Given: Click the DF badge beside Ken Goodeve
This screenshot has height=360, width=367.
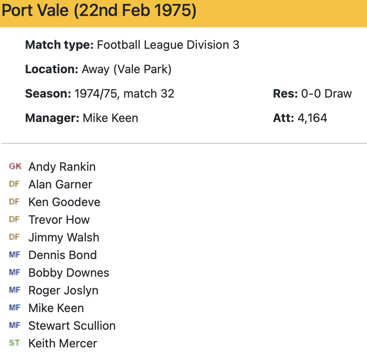Looking at the screenshot, I should point(14,202).
